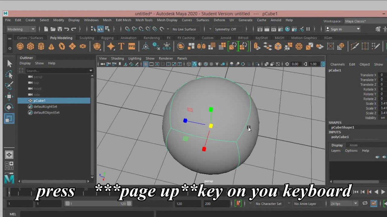Create a polygon torus from the shelf
Viewport: 387px width, 217px height.
point(62,46)
